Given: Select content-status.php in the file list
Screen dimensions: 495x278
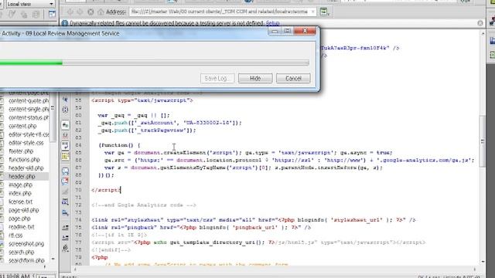Looking at the screenshot, I should pos(29,118).
